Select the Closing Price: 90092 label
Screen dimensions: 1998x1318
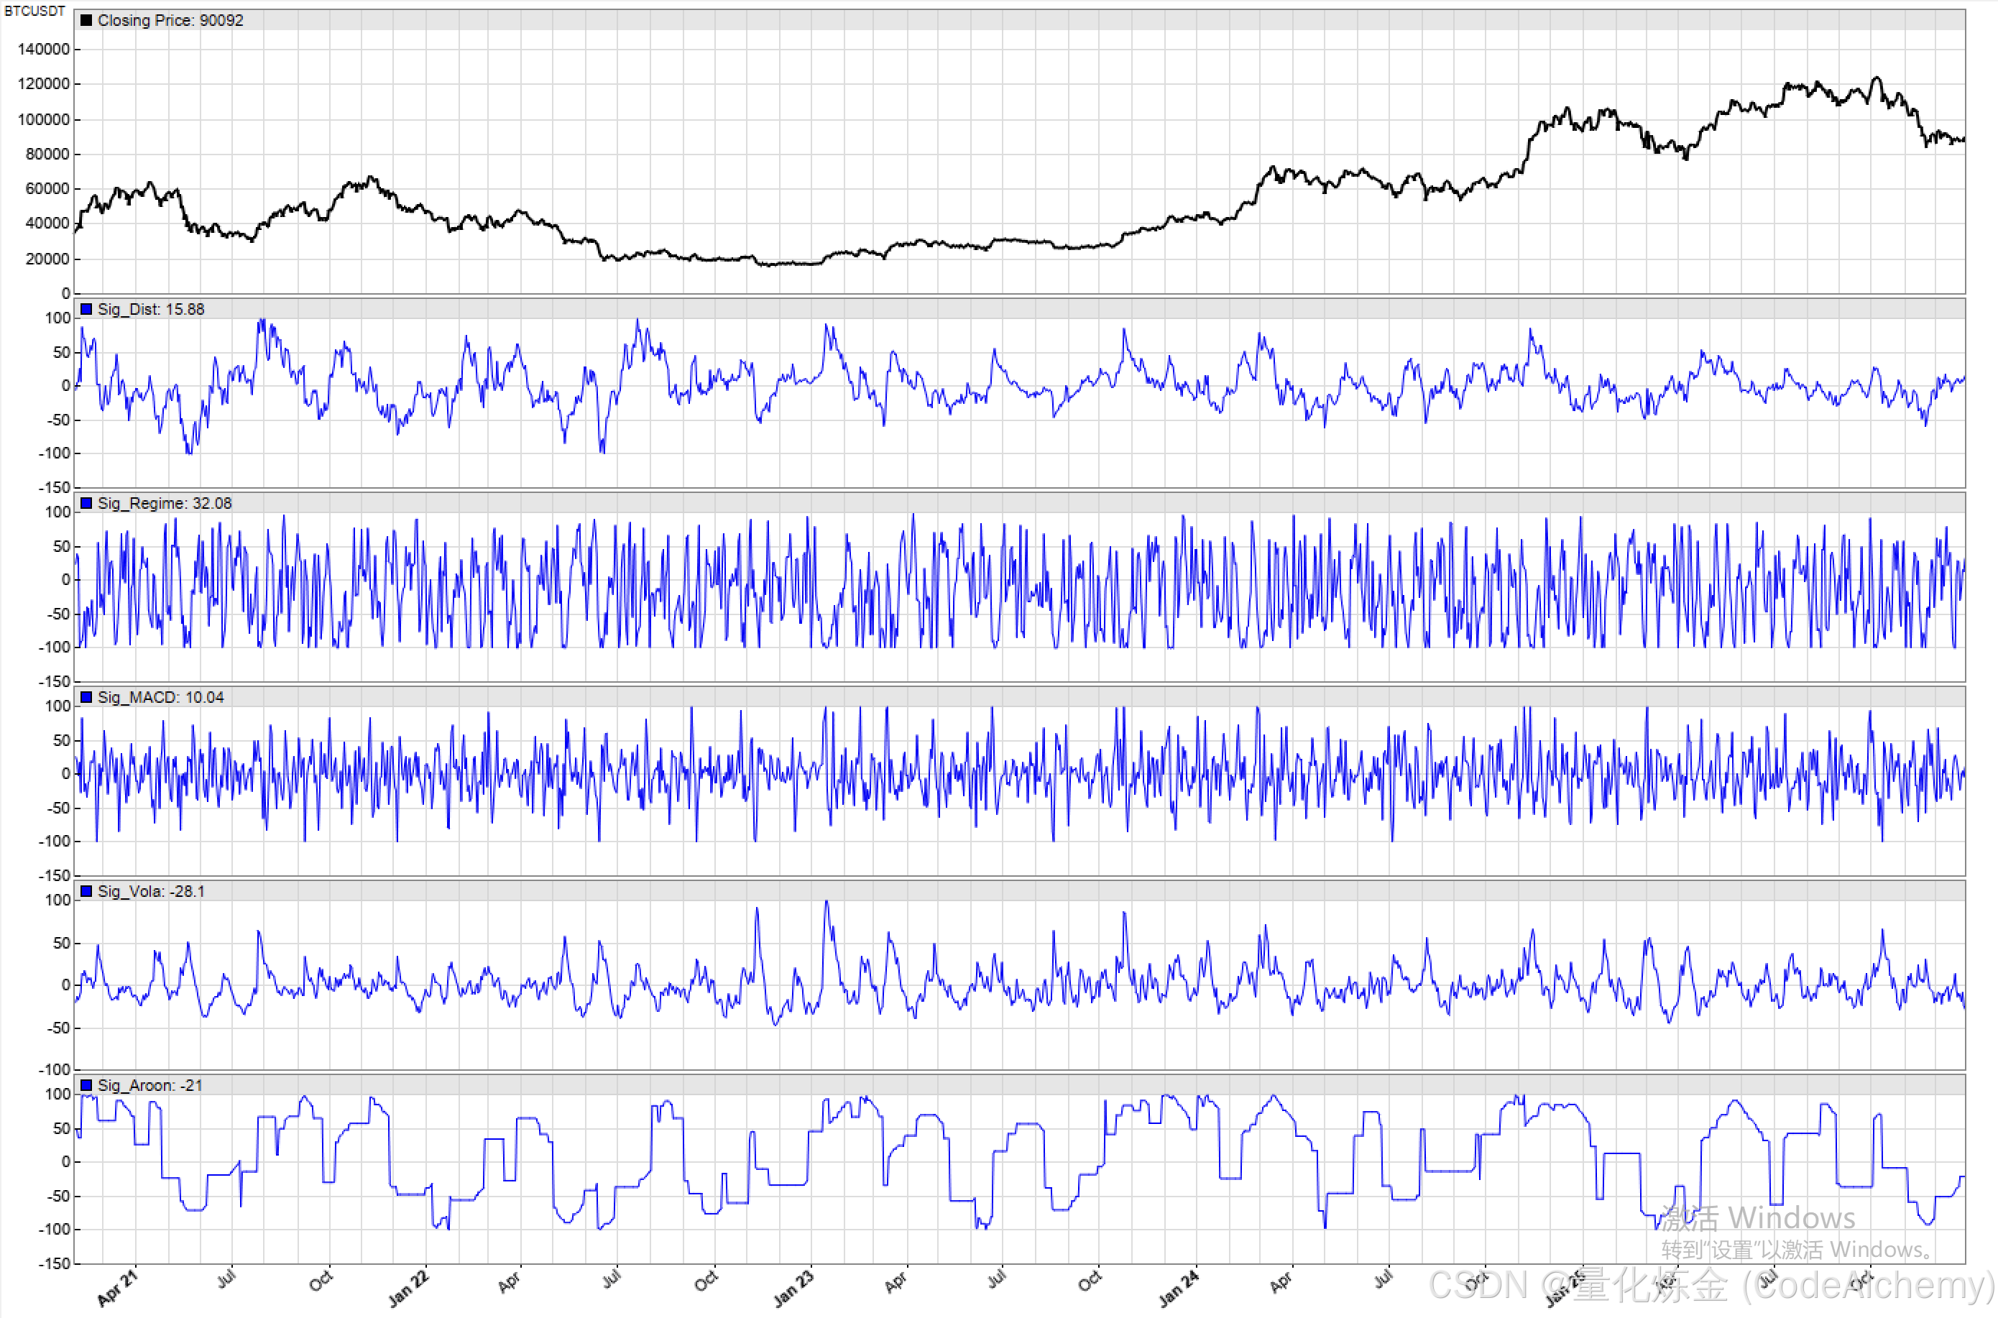[170, 20]
